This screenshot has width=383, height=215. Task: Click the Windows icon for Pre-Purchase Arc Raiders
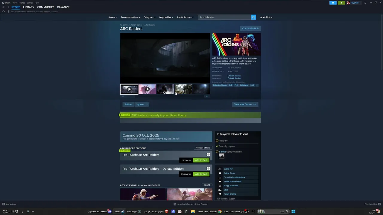208,155
